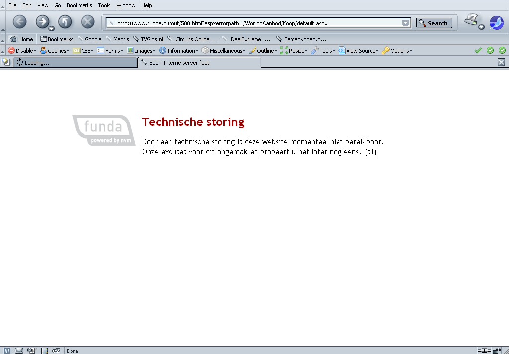509x354 pixels.
Task: Expand the Cookies developer toolbar menu
Action: pyautogui.click(x=55, y=50)
